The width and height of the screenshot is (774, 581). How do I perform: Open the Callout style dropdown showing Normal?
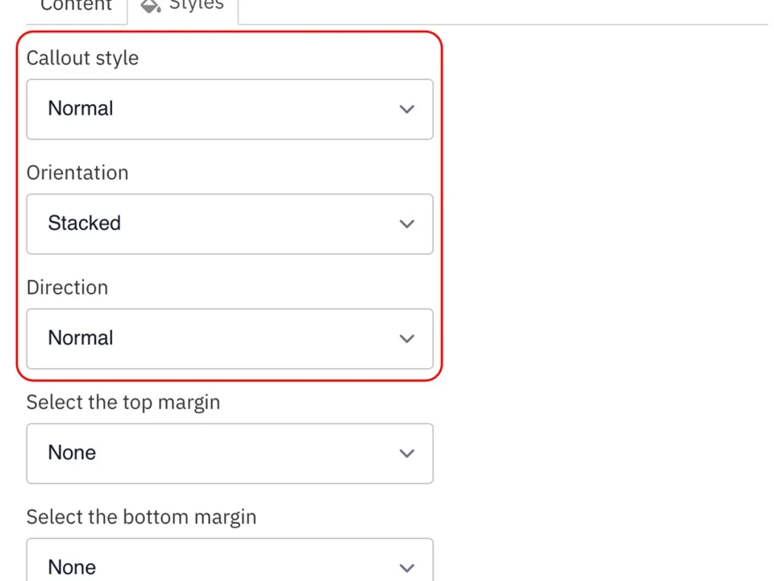230,109
